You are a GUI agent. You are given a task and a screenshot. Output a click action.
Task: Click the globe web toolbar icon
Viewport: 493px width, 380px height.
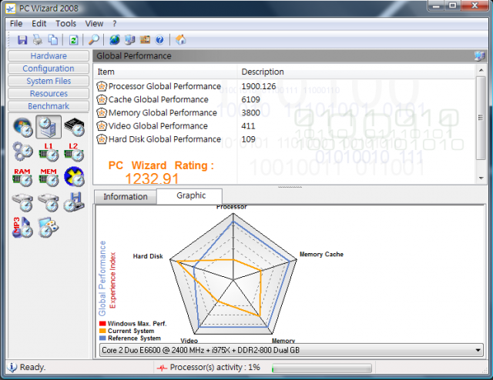point(115,40)
